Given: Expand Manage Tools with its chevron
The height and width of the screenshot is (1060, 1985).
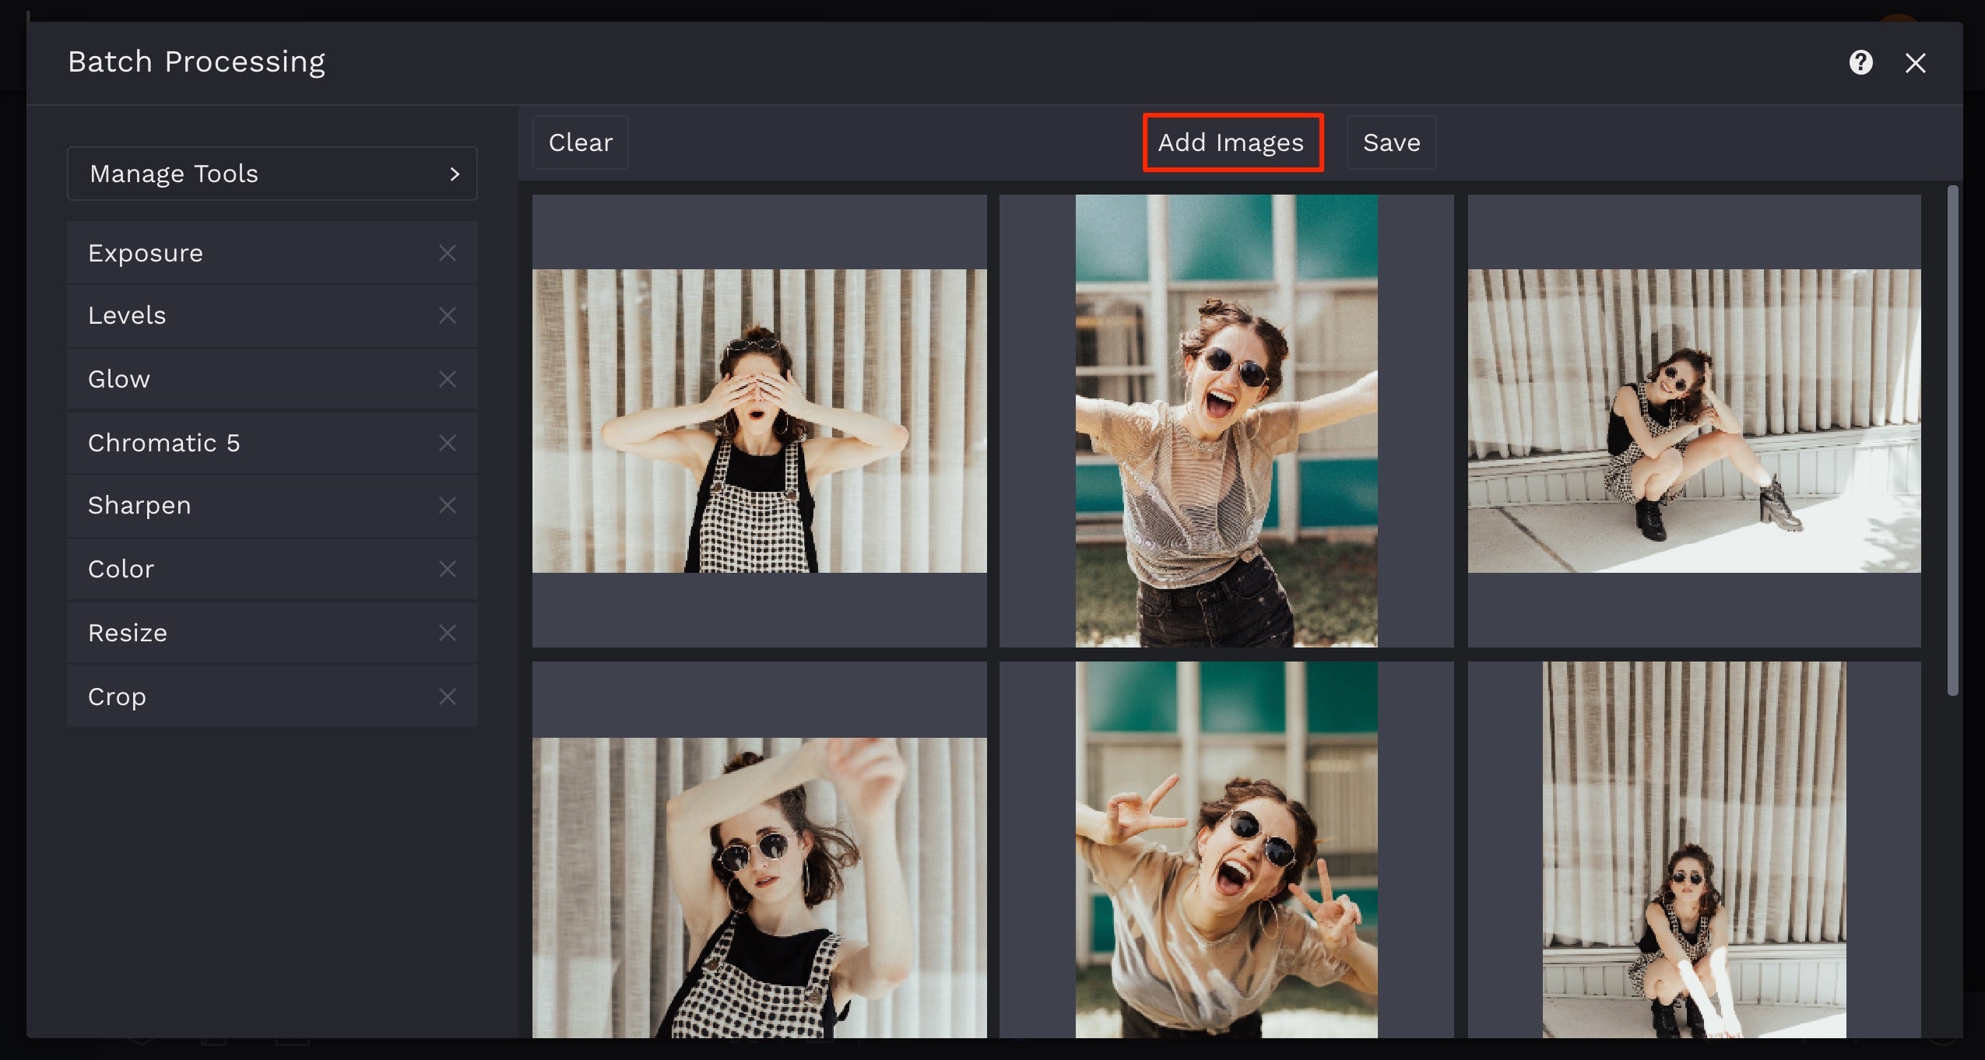Looking at the screenshot, I should pos(455,174).
